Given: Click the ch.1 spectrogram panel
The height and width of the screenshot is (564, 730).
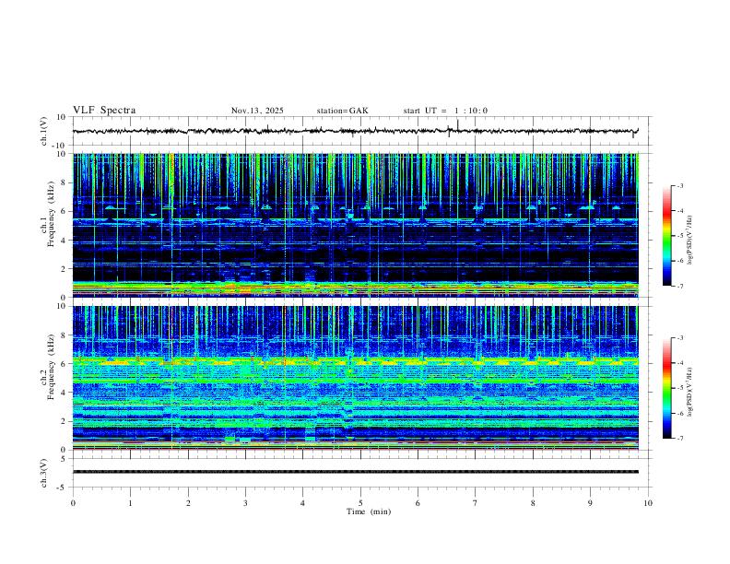Looking at the screenshot, I should (355, 225).
